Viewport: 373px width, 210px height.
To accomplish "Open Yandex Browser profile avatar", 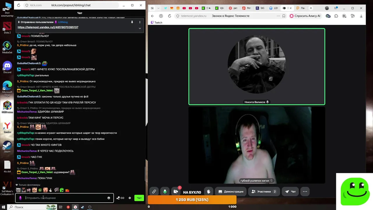I will tap(327, 8).
